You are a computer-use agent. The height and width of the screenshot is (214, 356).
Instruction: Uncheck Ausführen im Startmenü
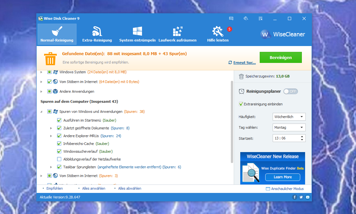point(59,120)
